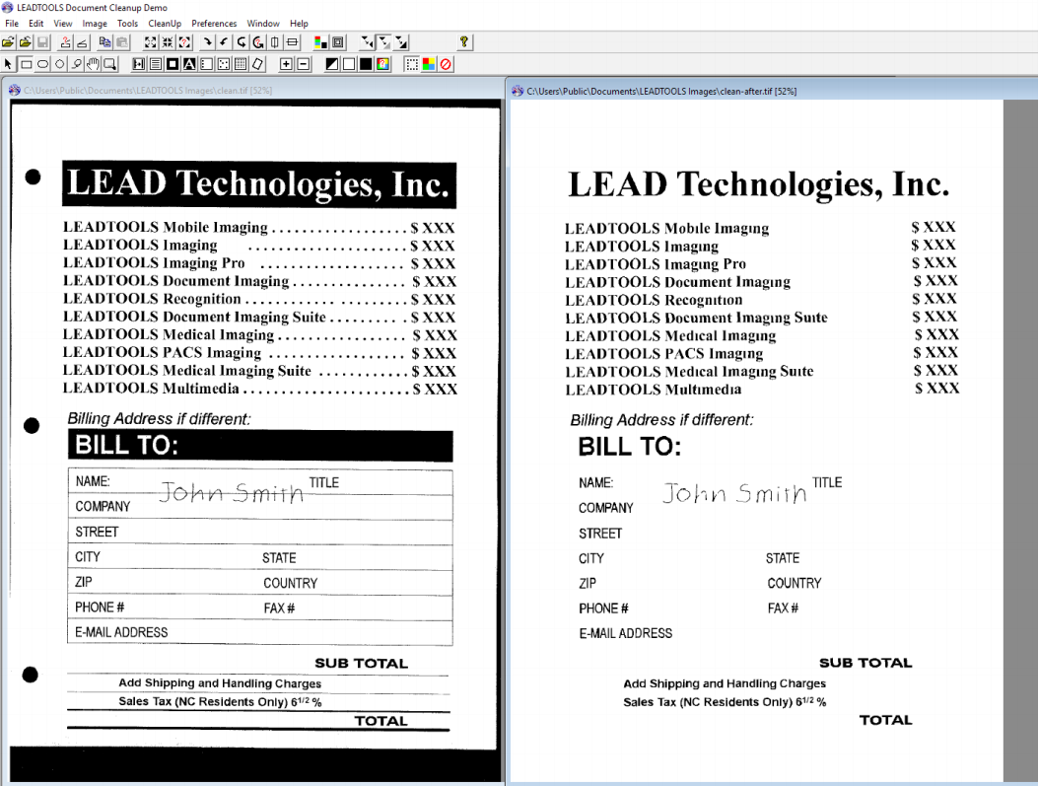1038x786 pixels.
Task: Click the plus zoom in icon
Action: point(286,64)
